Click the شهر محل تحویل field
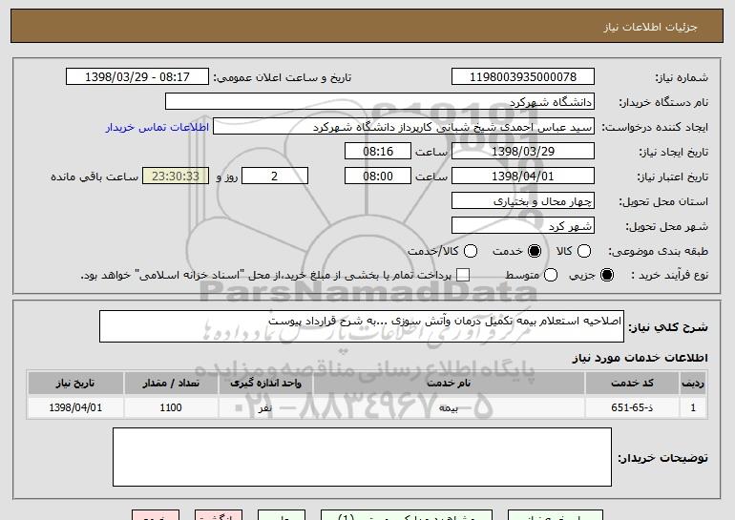 [x=523, y=226]
